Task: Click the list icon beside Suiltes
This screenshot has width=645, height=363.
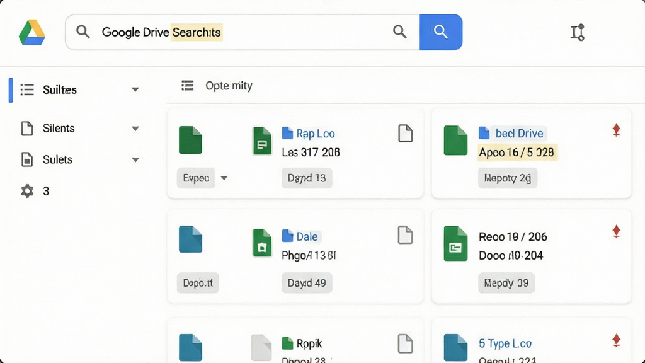Action: [x=27, y=89]
